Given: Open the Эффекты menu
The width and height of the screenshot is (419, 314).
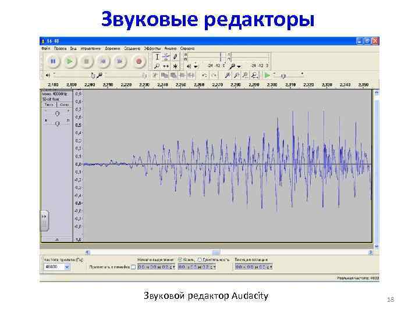Looking at the screenshot, I should (x=152, y=49).
